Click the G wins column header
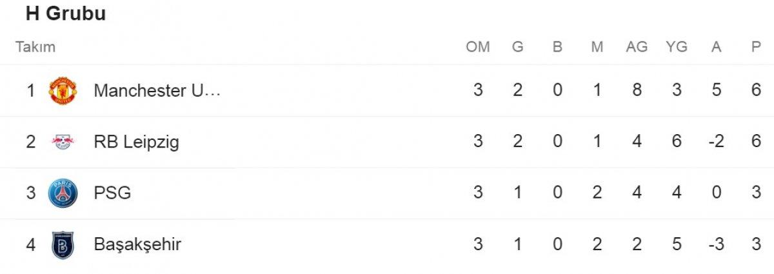The height and width of the screenshot is (274, 774). point(517,47)
